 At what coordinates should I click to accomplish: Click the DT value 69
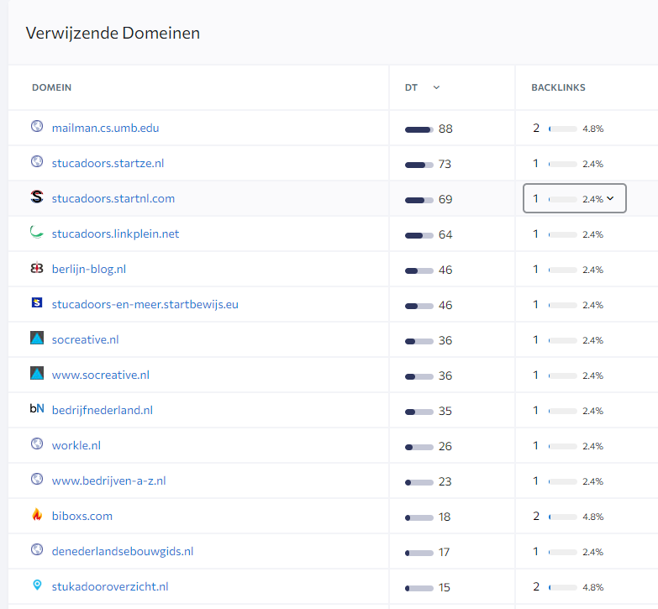(x=445, y=199)
